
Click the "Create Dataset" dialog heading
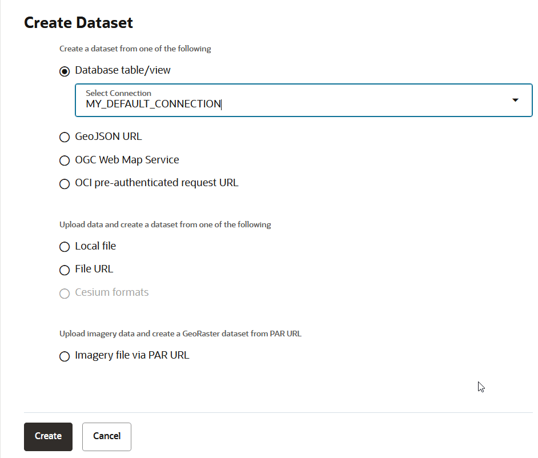click(78, 23)
